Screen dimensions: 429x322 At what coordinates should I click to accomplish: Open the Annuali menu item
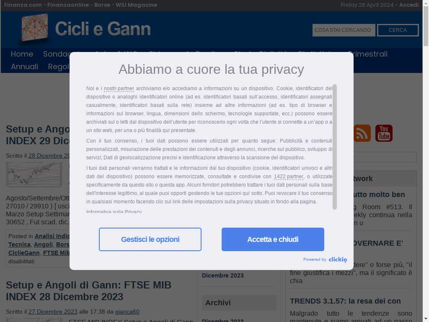coord(24,67)
